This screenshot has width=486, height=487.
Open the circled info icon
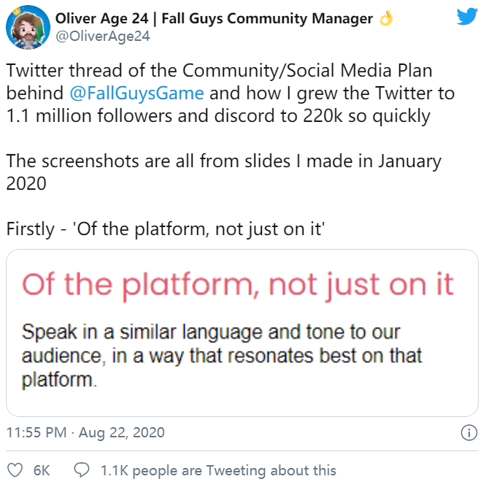(x=468, y=433)
